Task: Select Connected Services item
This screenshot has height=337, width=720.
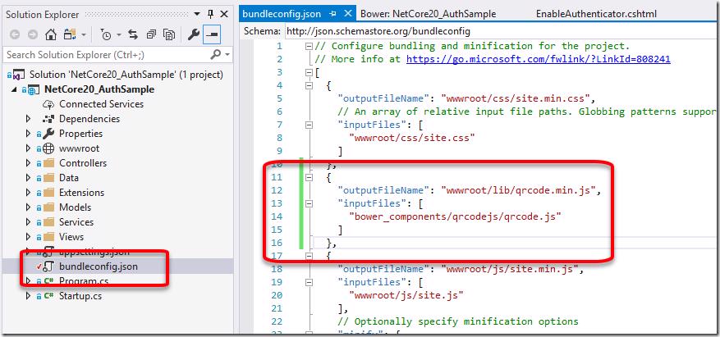Action: coord(101,104)
